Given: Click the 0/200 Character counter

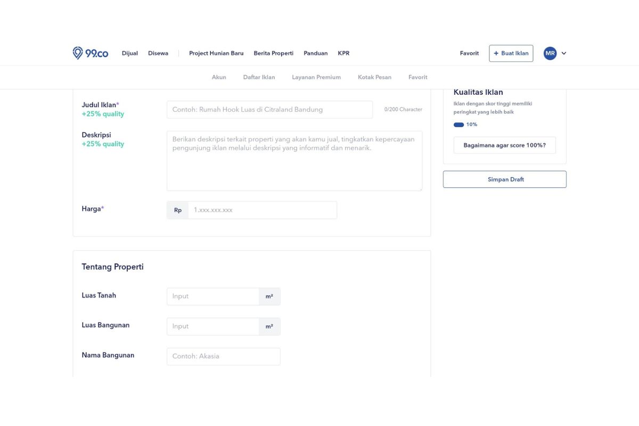Looking at the screenshot, I should tap(403, 110).
